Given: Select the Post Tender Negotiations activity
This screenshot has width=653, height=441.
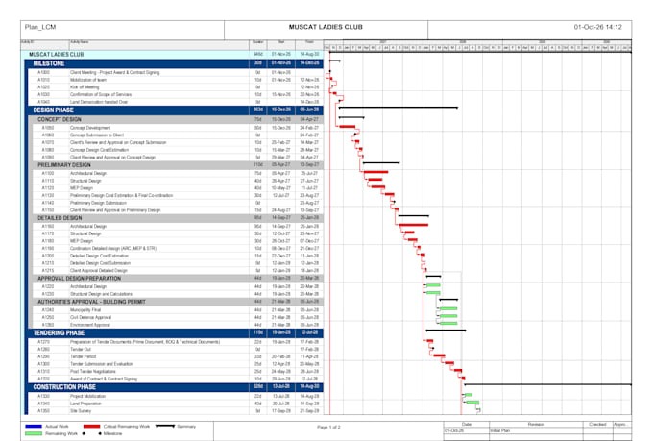Looking at the screenshot, I should [176, 372].
